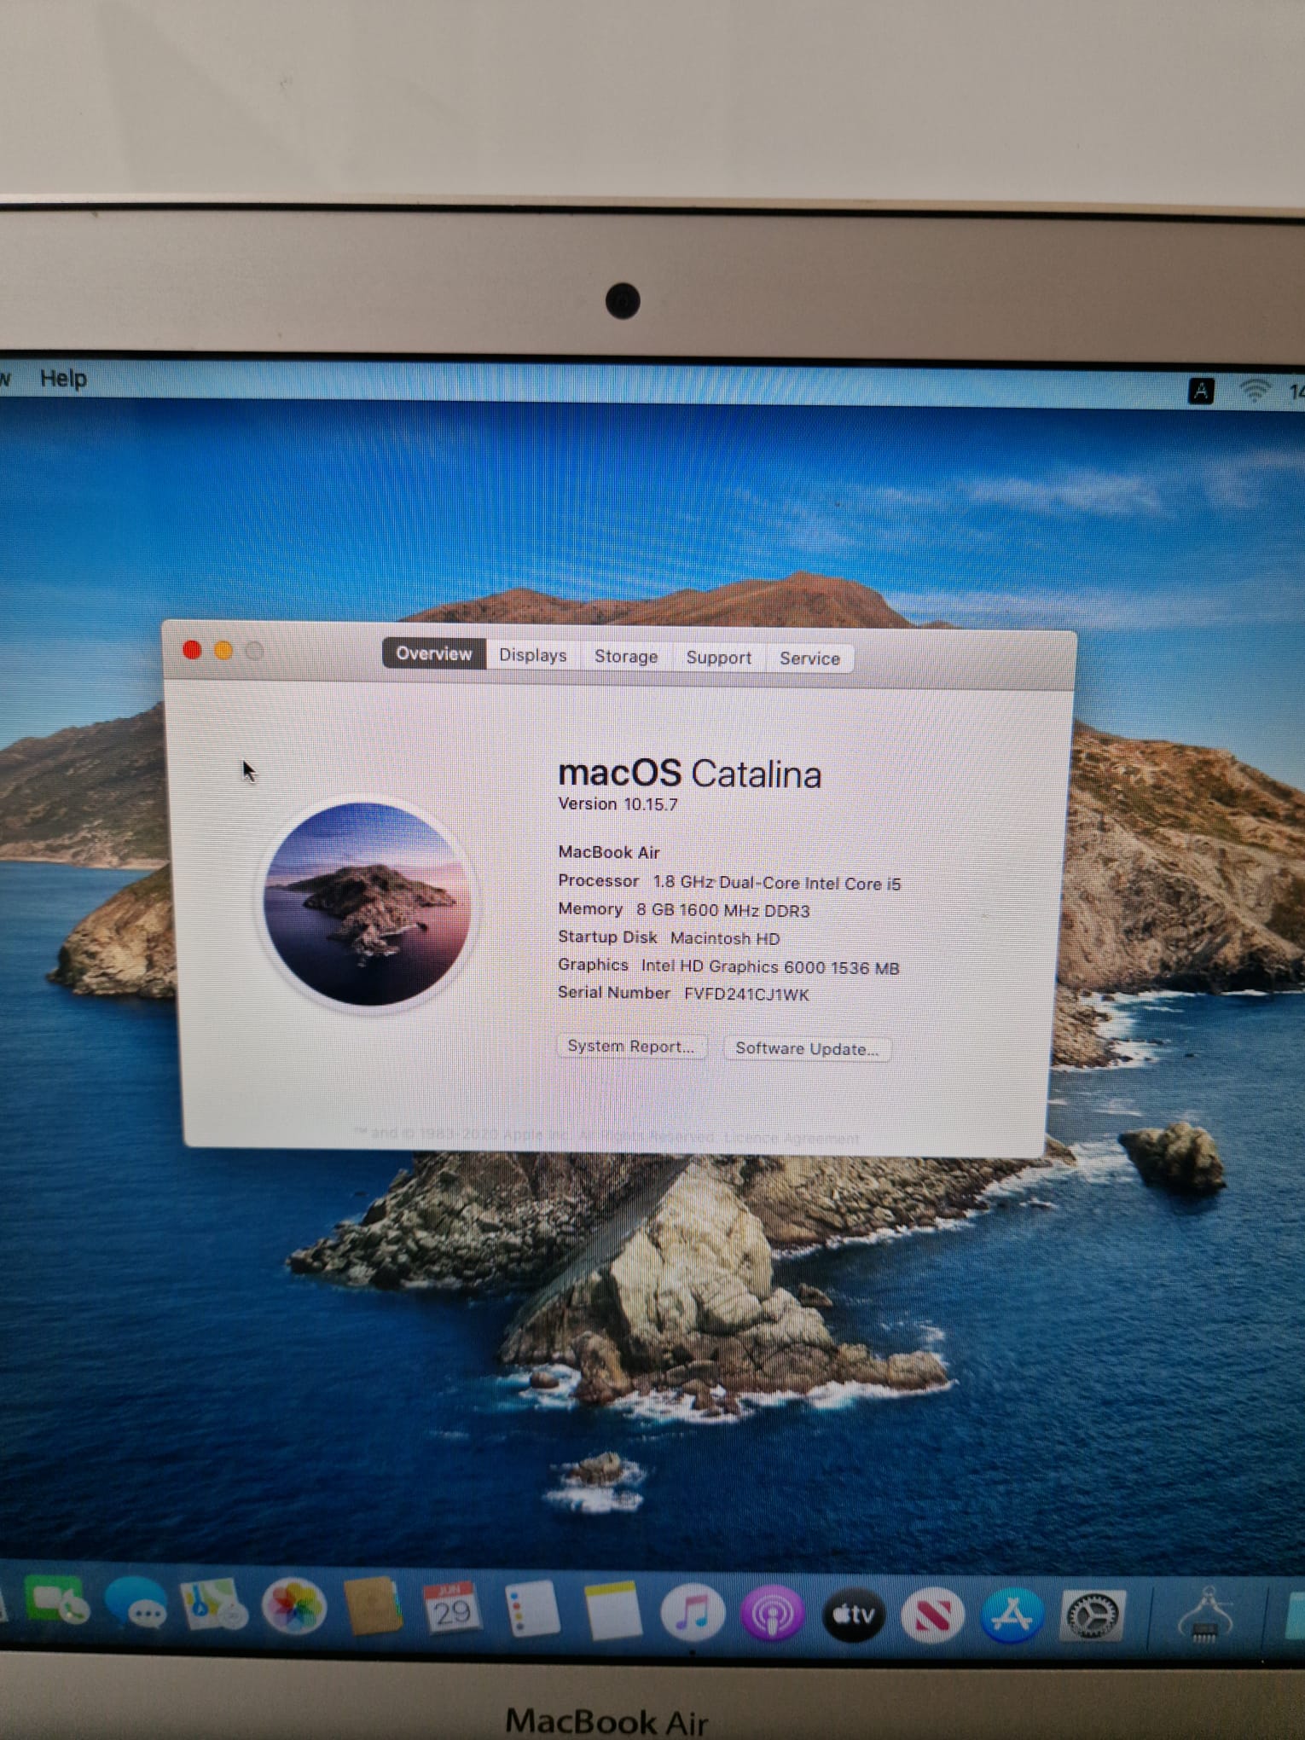Image resolution: width=1305 pixels, height=1740 pixels.
Task: Click the macOS Catalina logo image
Action: tap(368, 904)
